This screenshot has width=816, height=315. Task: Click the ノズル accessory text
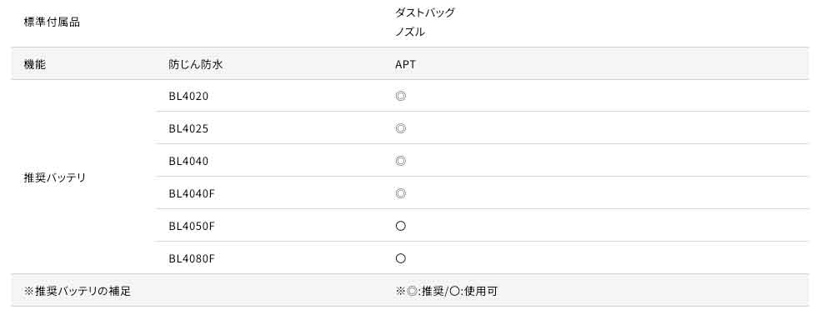(409, 32)
